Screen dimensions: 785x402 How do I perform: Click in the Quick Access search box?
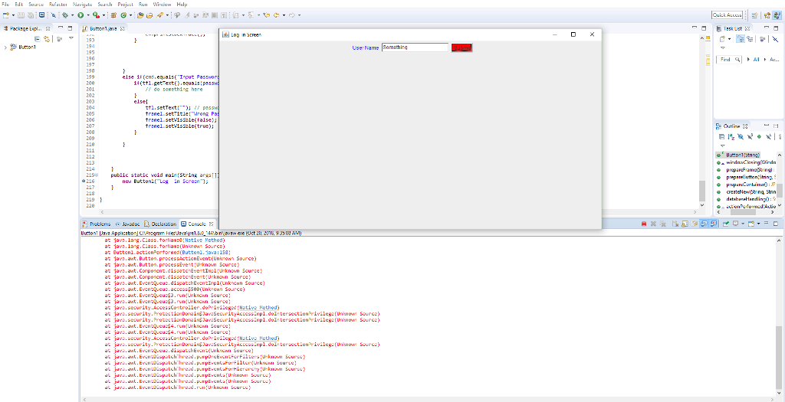tap(728, 15)
